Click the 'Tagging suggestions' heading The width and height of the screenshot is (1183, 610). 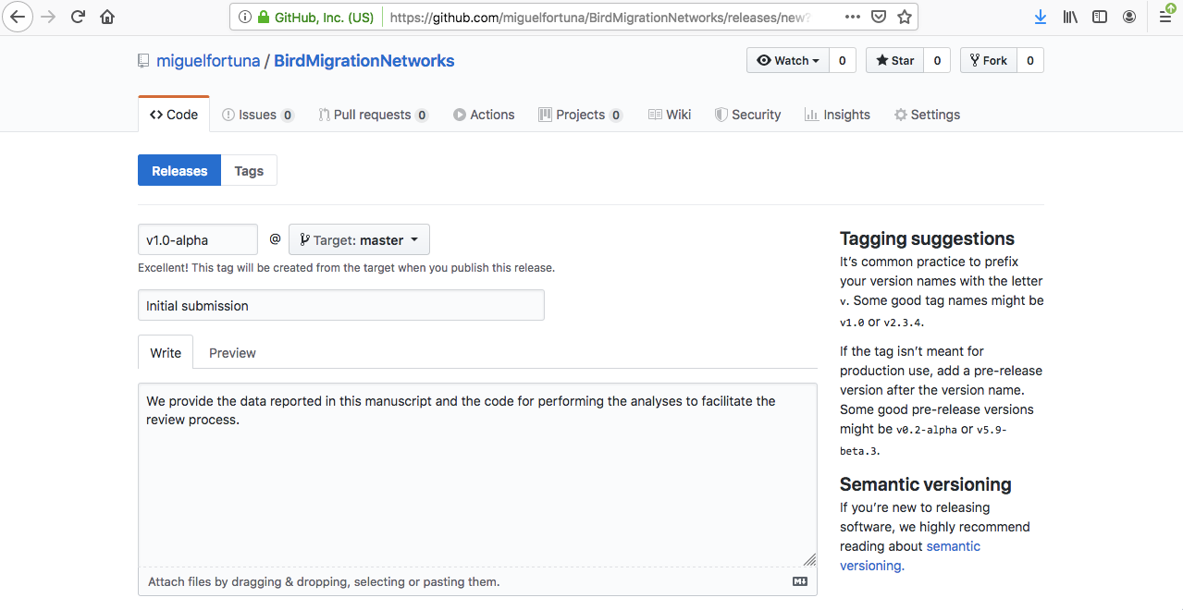927,238
